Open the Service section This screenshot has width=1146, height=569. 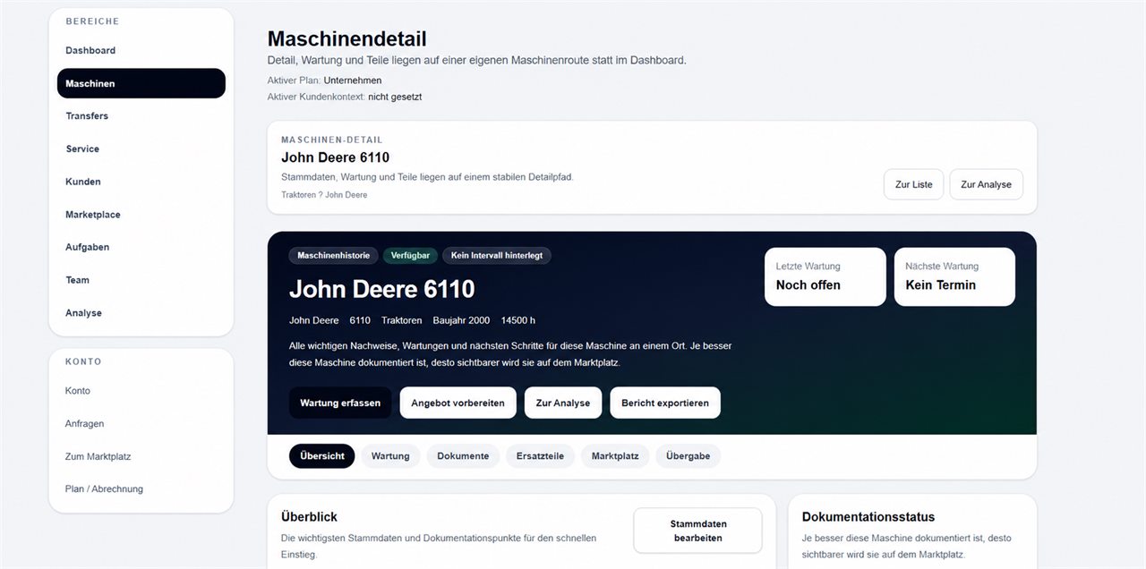pyautogui.click(x=141, y=149)
